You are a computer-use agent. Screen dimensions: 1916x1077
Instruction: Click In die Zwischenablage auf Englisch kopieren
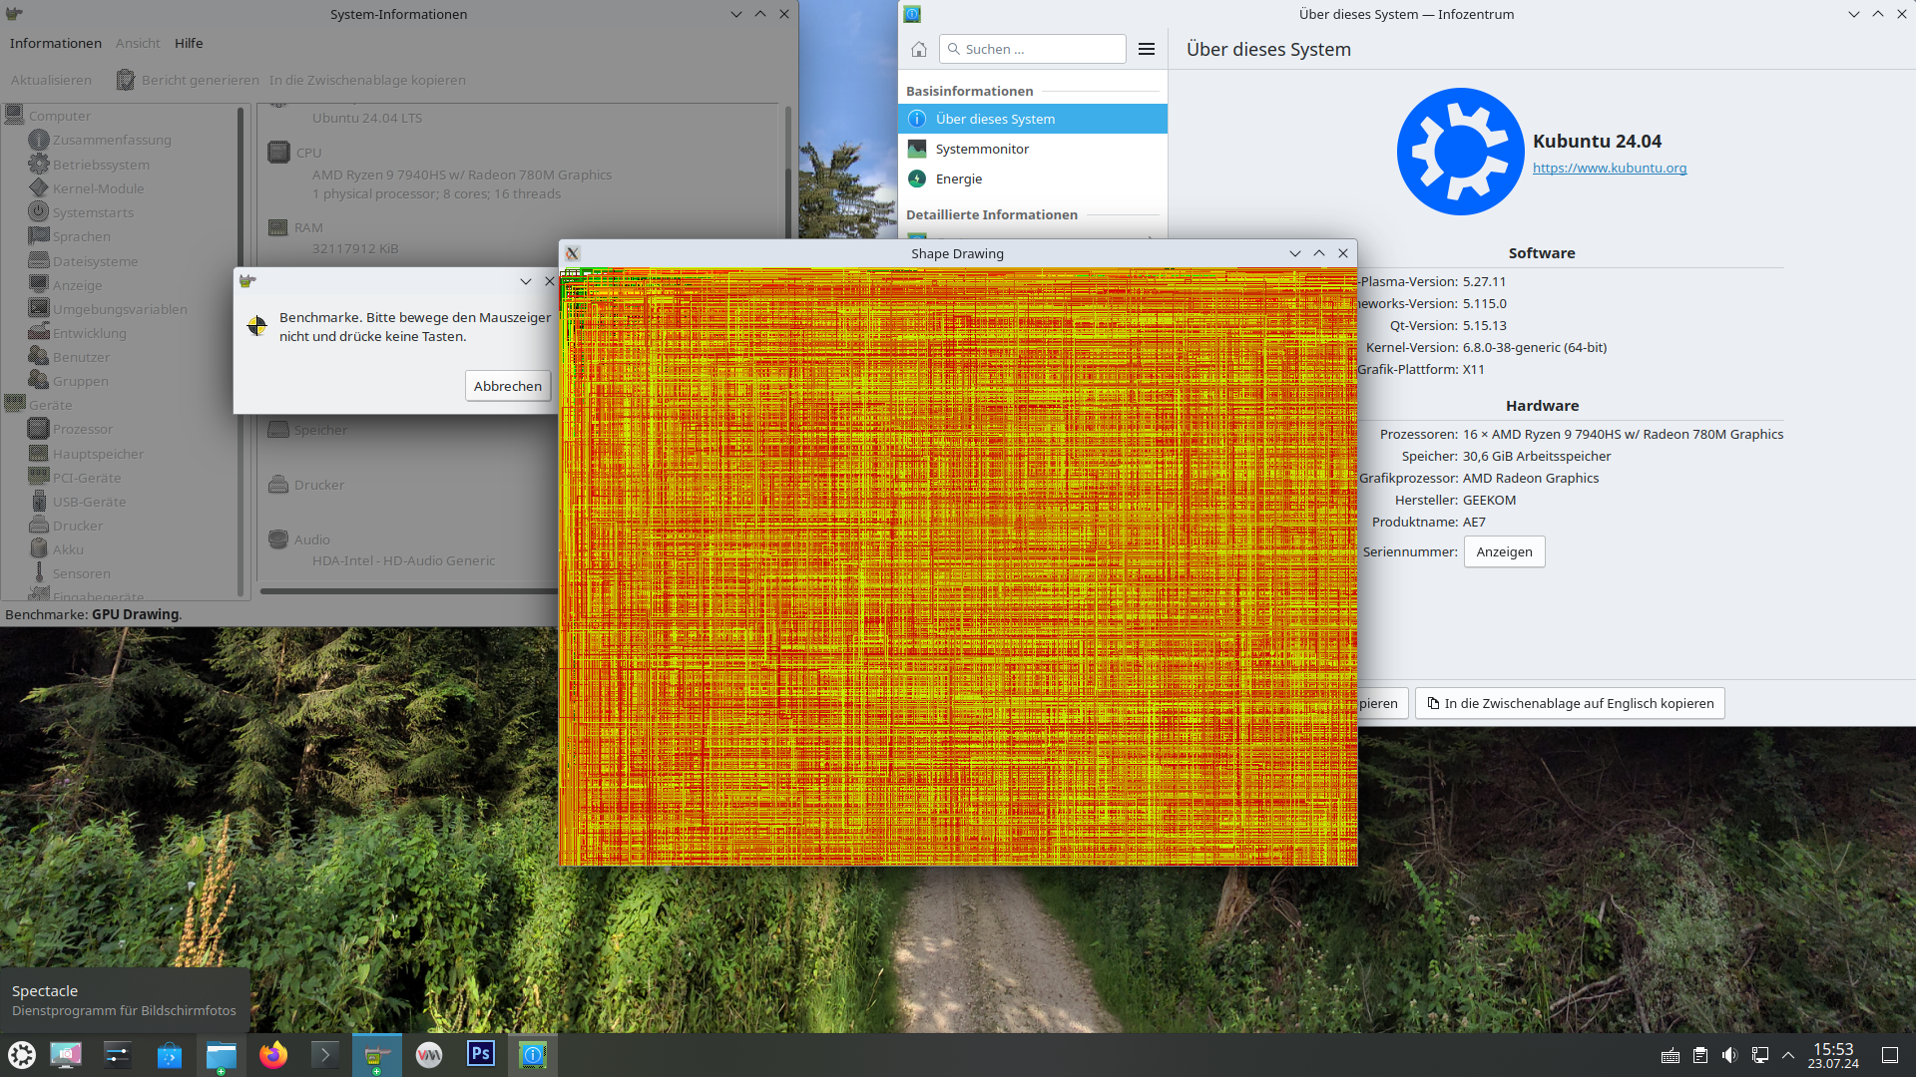click(1570, 703)
